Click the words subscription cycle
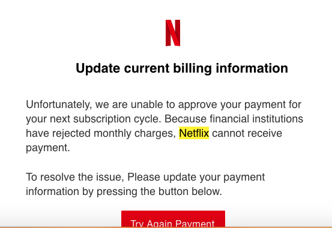This screenshot has width=332, height=228. (x=116, y=119)
